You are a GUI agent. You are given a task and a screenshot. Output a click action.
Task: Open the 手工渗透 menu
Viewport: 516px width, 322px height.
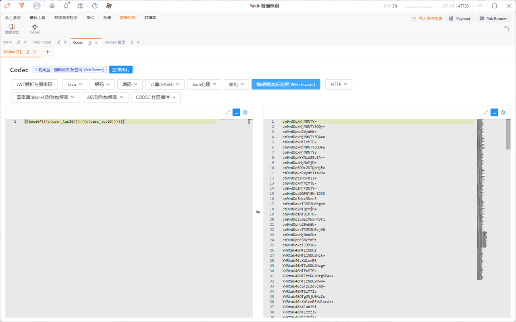pyautogui.click(x=13, y=18)
